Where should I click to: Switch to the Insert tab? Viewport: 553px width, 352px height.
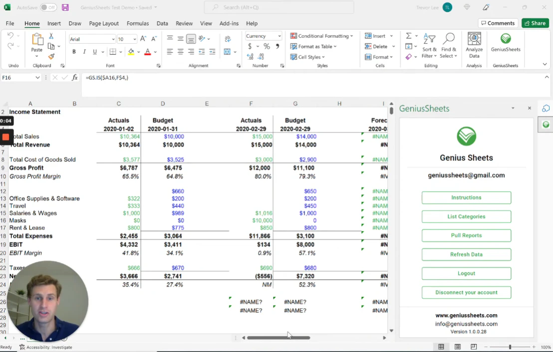pos(54,23)
